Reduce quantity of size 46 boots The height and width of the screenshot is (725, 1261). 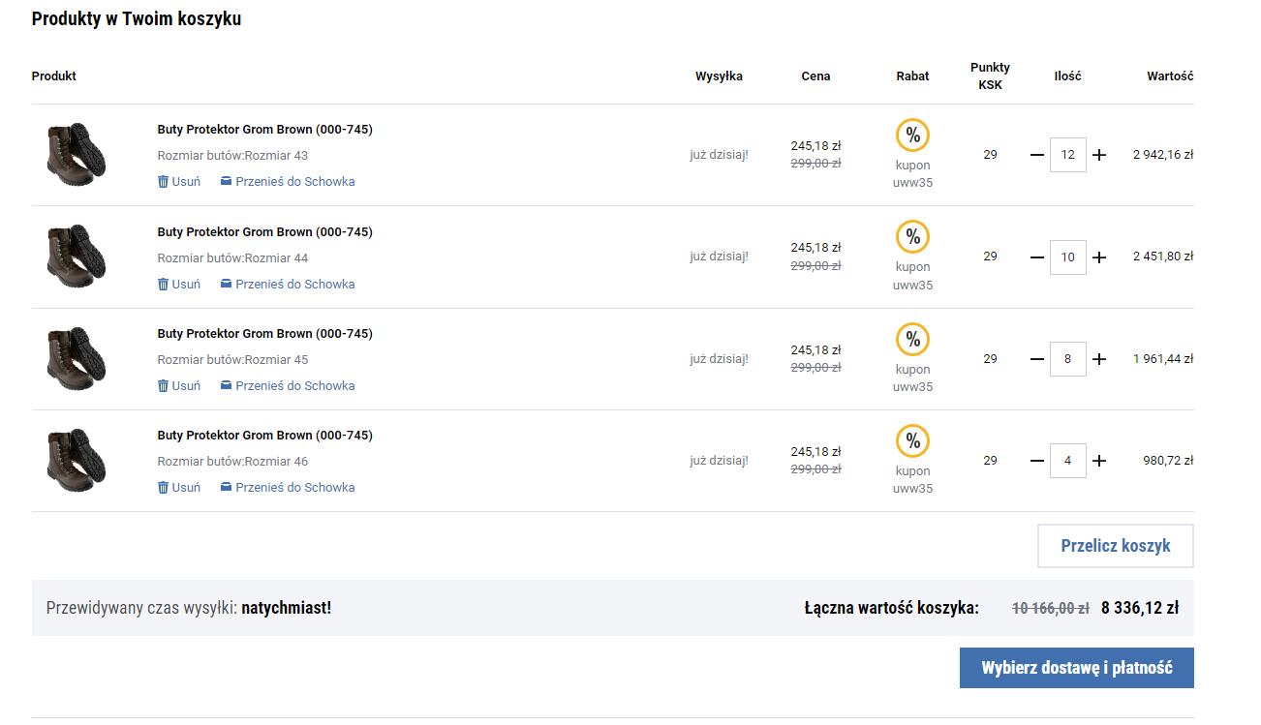coord(1037,461)
